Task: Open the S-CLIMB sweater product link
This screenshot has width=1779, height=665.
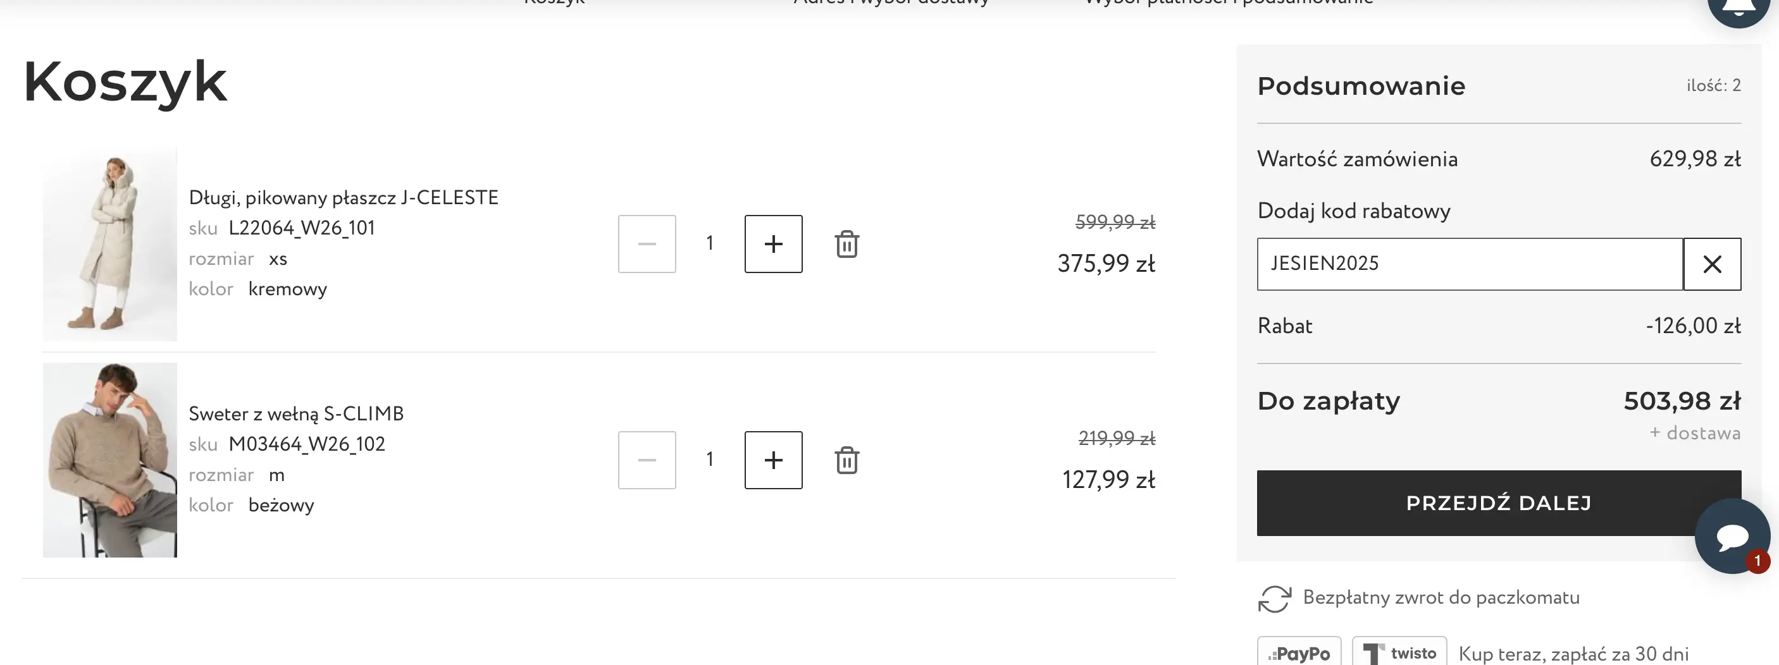Action: (295, 414)
